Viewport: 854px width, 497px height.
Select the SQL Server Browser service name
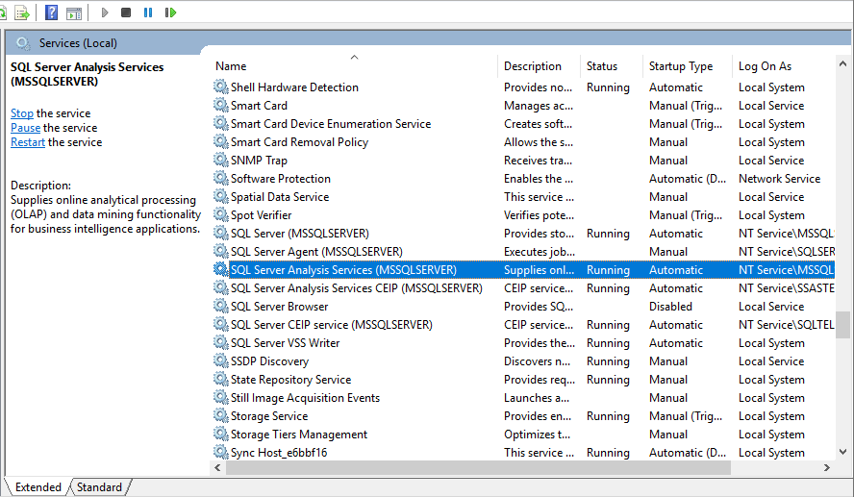coord(280,307)
